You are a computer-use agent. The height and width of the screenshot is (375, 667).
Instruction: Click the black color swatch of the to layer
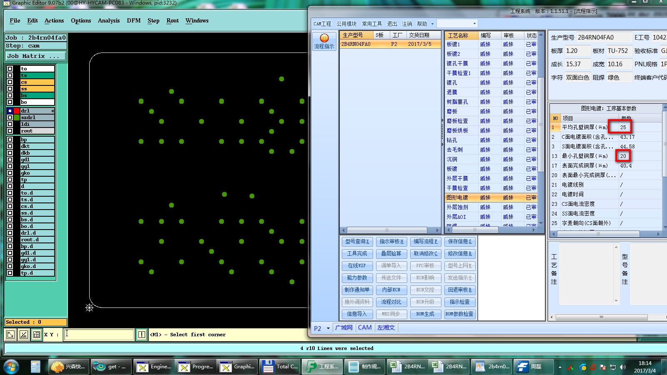[17, 69]
